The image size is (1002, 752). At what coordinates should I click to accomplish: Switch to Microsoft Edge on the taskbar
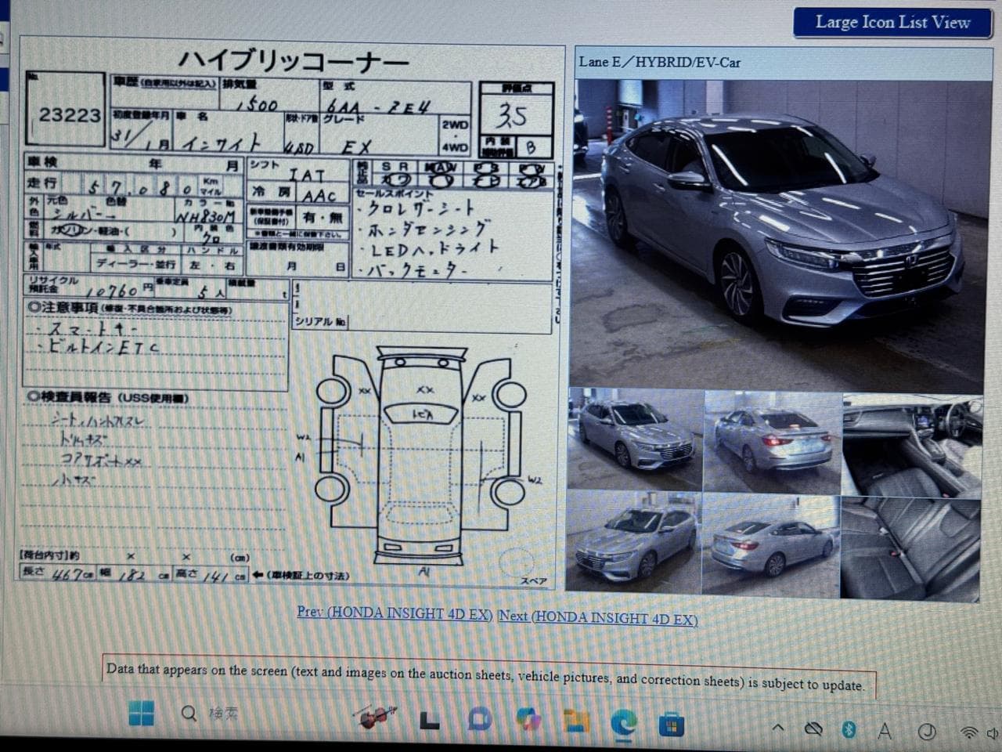(x=624, y=724)
